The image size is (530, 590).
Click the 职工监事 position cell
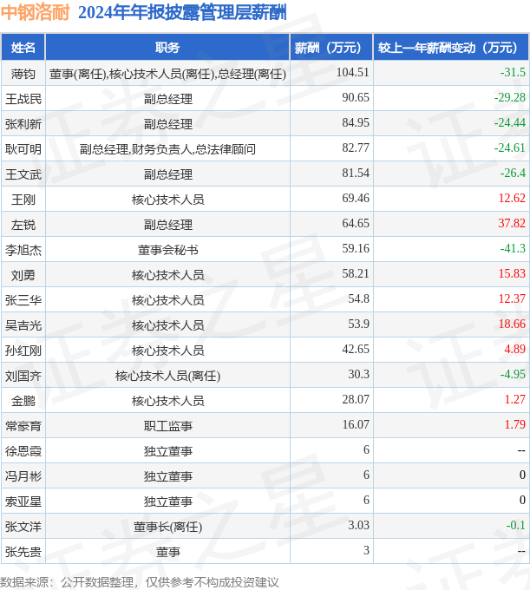167,427
